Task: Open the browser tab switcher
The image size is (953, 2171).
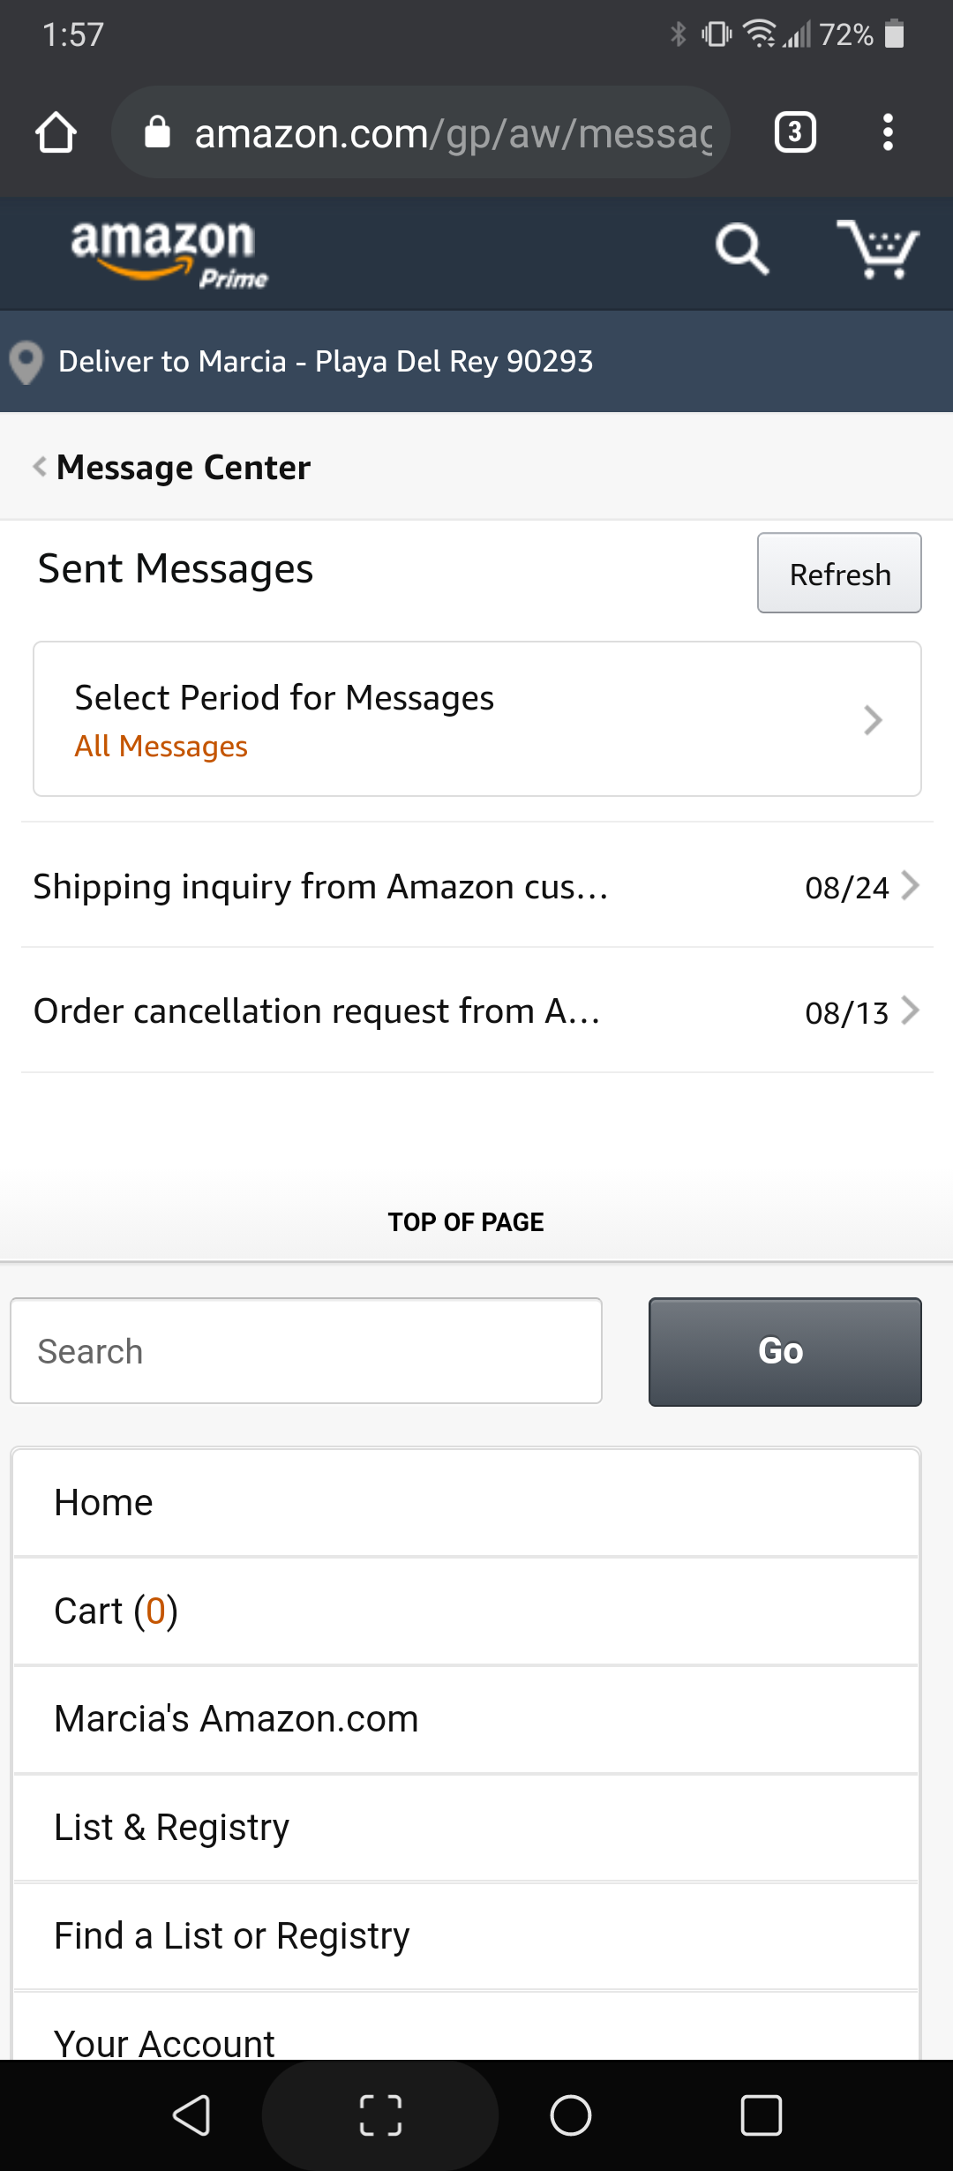Action: click(794, 132)
